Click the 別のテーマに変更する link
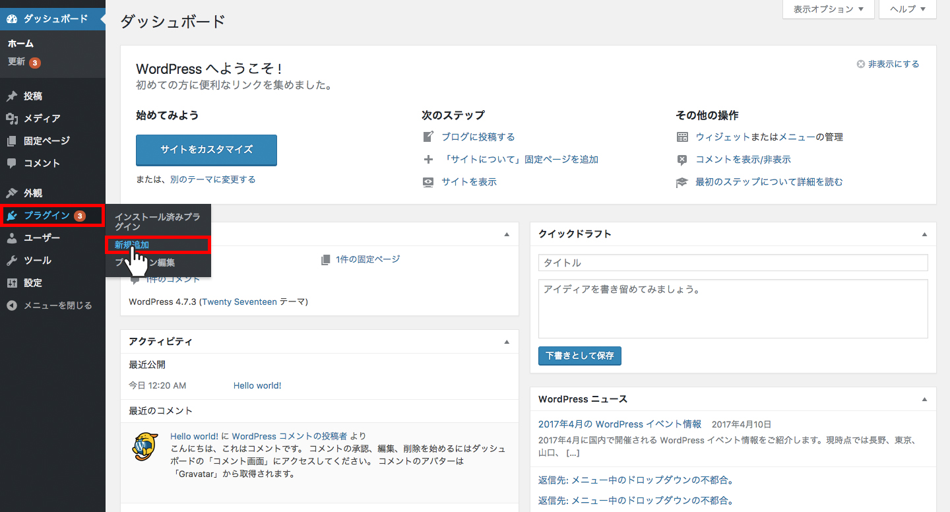 pos(212,179)
